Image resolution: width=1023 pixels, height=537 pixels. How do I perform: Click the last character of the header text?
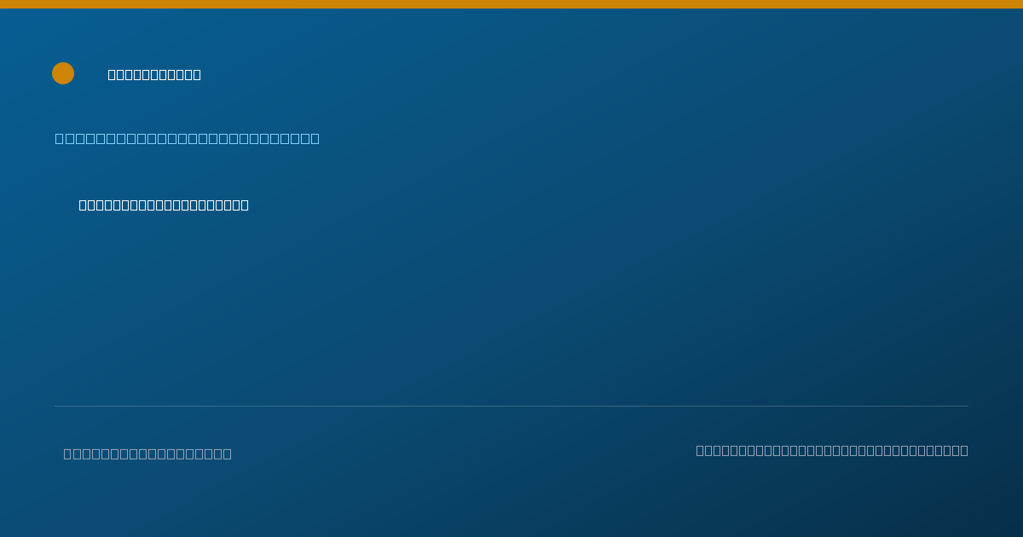[x=197, y=75]
